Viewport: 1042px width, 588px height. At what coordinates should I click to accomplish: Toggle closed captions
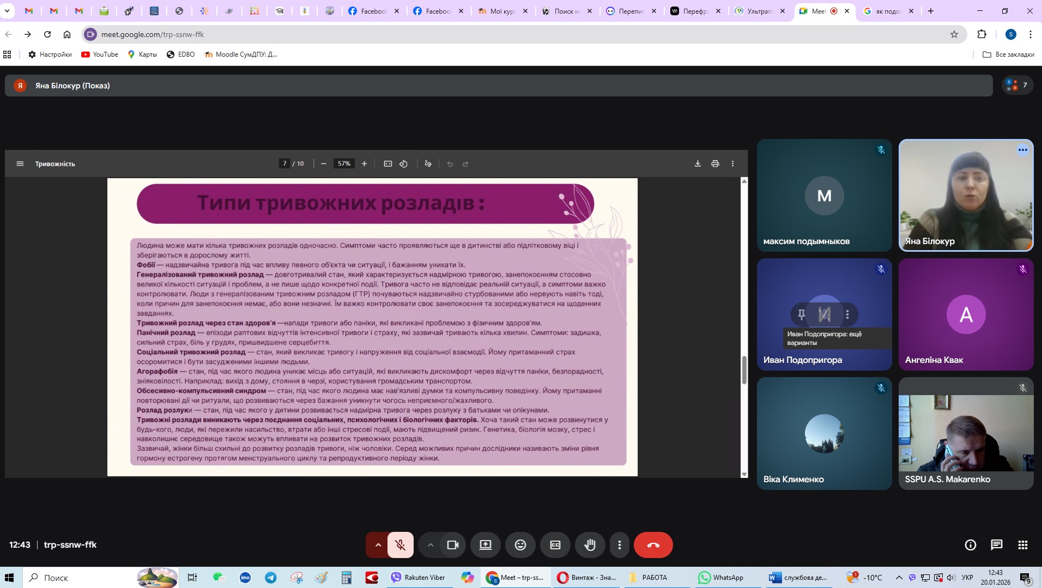pyautogui.click(x=555, y=545)
